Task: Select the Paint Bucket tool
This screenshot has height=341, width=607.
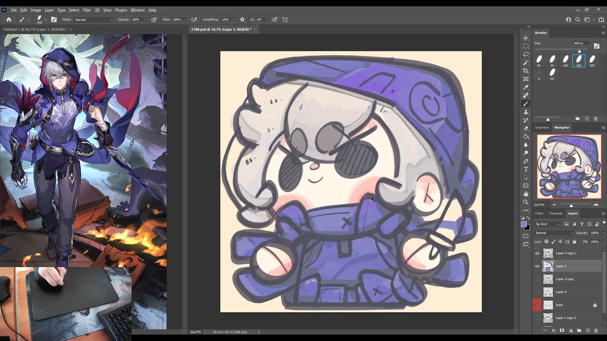Action: (x=526, y=137)
